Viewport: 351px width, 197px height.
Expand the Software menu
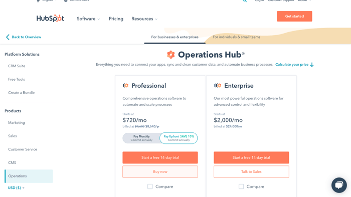(x=88, y=19)
